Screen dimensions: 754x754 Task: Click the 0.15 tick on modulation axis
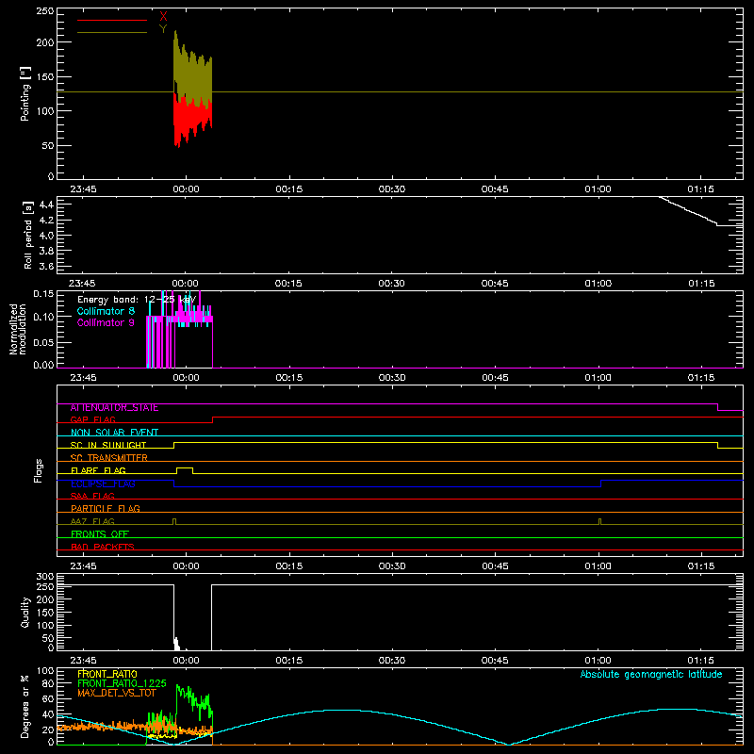43,294
